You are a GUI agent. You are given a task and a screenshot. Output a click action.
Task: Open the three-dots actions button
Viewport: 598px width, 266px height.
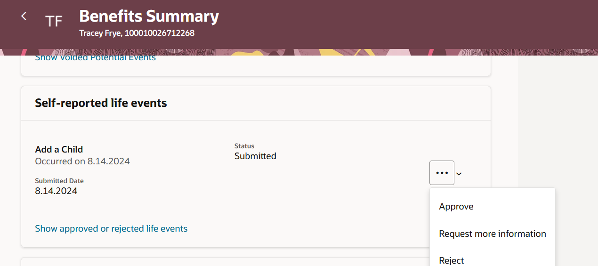[442, 173]
